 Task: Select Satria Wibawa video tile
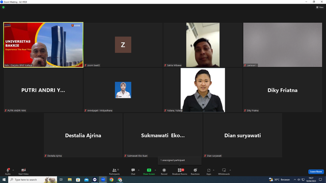[x=203, y=45]
